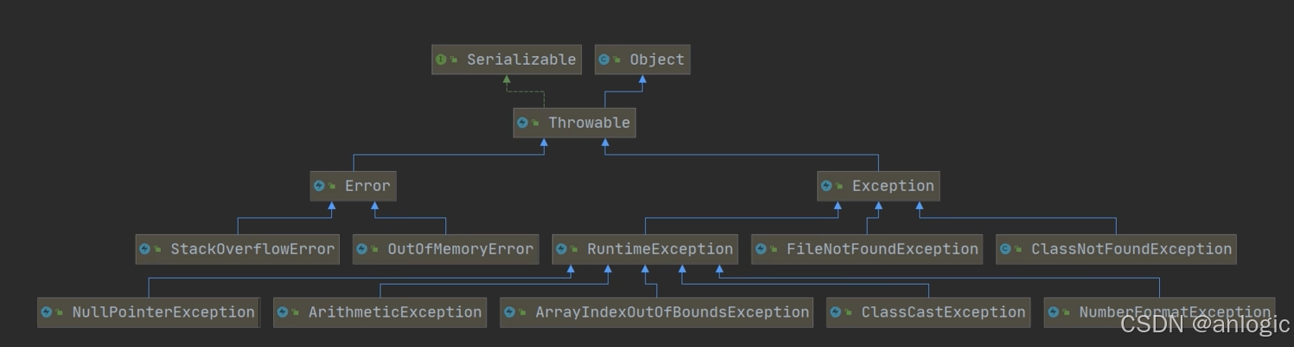Select the Serializable interface node
Image resolution: width=1294 pixels, height=347 pixels.
point(507,60)
